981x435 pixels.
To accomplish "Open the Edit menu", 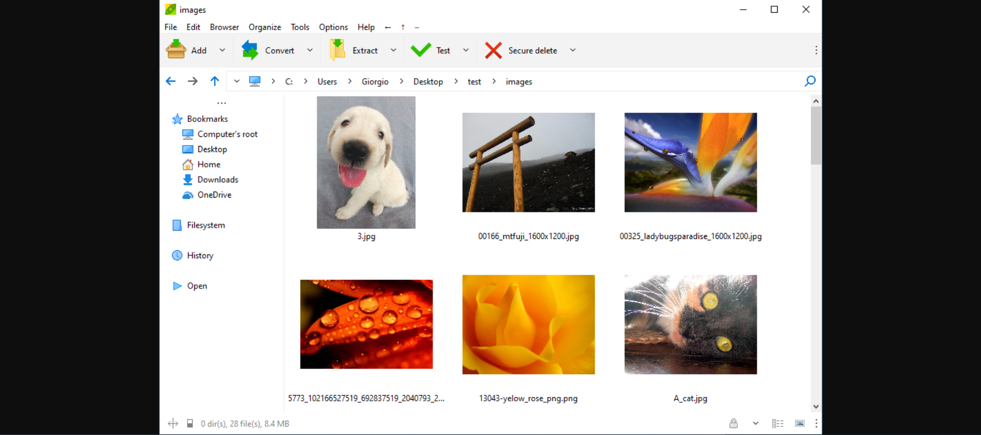I will tap(193, 27).
